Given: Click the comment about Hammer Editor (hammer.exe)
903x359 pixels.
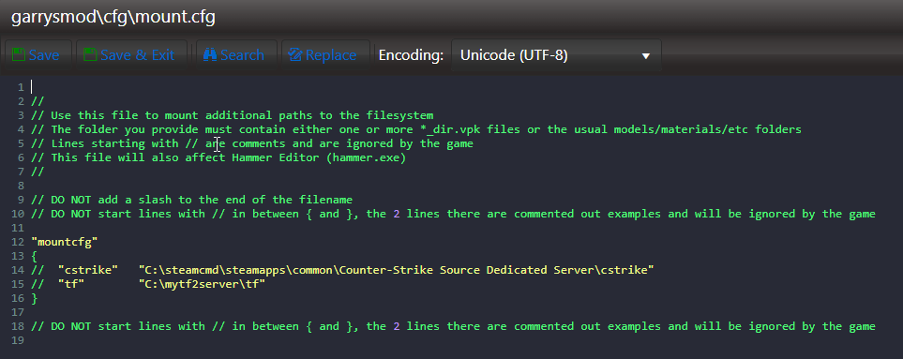Looking at the screenshot, I should click(x=218, y=157).
